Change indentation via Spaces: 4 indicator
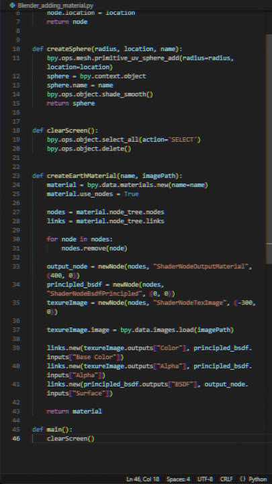 tap(179, 479)
